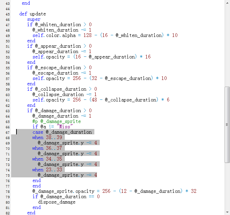This screenshot has width=230, height=215.
Task: Click 'self.color.alpha = 128' statement
Action: (x=105, y=35)
